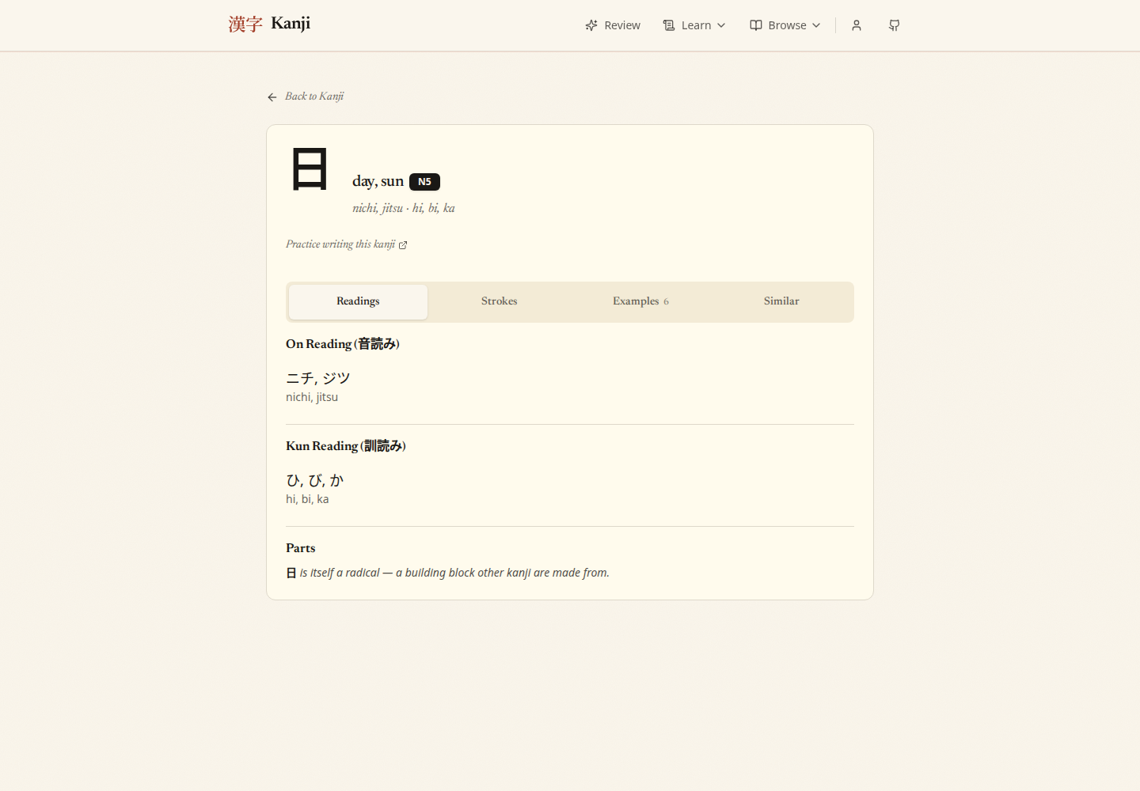Screen dimensions: 1140x791
Task: Click the On Reading (音読み) heading
Action: [x=343, y=344]
